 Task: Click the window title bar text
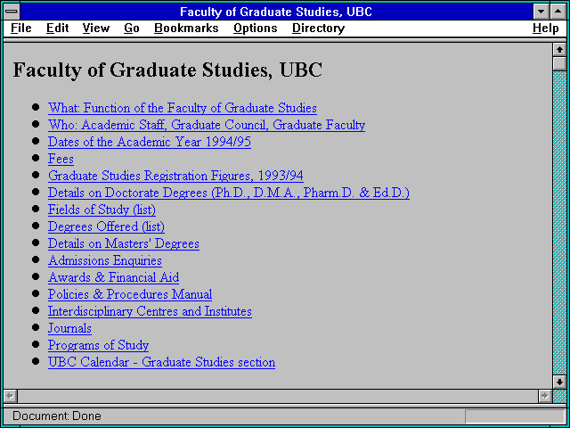pyautogui.click(x=276, y=12)
